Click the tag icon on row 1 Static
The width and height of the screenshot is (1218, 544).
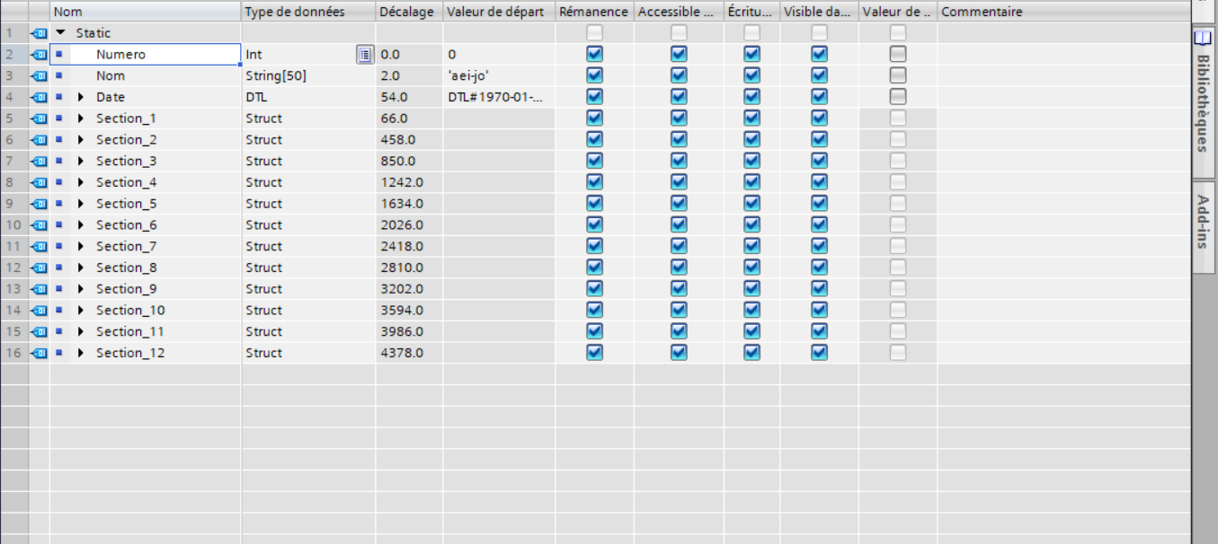click(39, 33)
